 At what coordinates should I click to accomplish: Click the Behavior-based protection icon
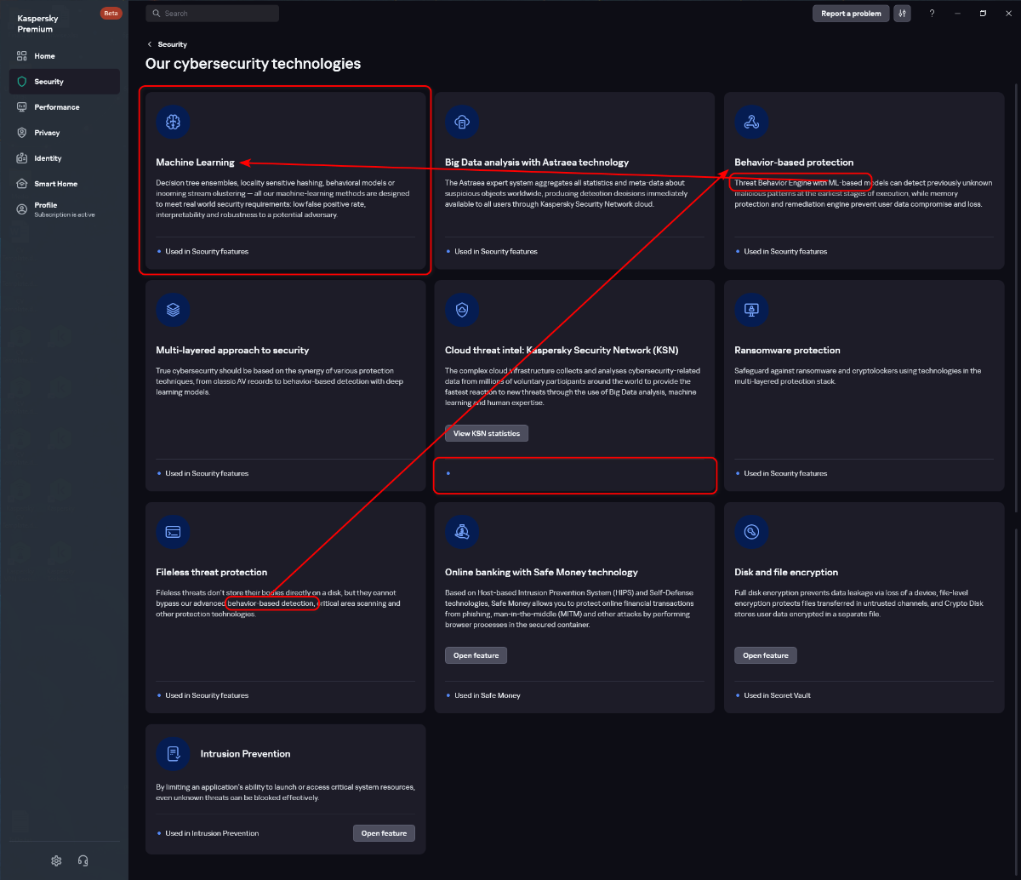751,122
